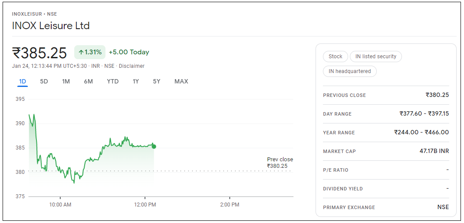
Task: Click the 2:00 PM axis label
Action: [230, 205]
